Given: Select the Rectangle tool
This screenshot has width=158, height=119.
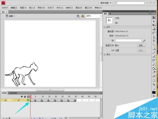Looking at the screenshot, I should coord(154,49).
